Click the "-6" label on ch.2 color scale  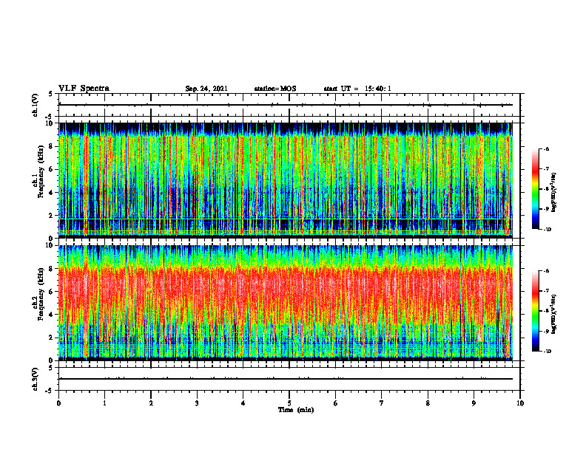pyautogui.click(x=546, y=271)
